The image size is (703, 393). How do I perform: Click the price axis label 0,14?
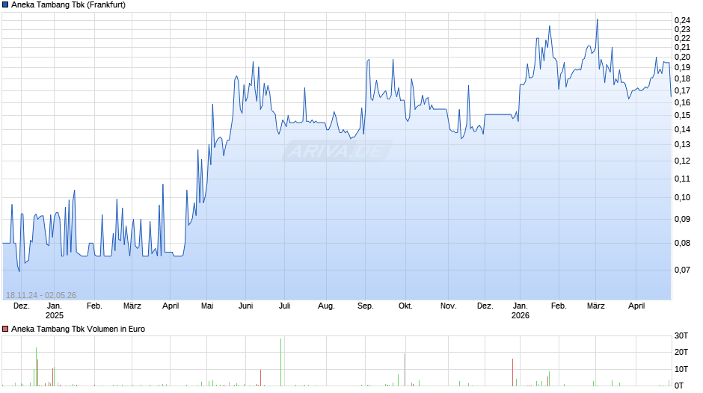[x=682, y=129]
